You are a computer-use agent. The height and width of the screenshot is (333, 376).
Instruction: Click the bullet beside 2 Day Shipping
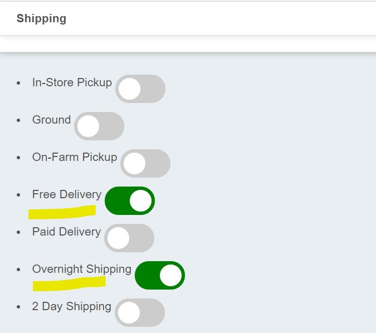click(19, 307)
